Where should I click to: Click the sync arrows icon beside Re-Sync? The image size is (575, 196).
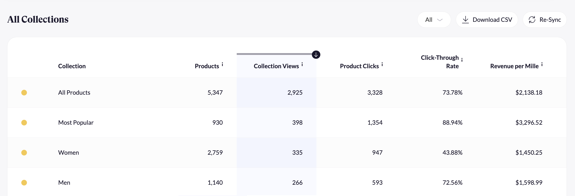point(532,20)
